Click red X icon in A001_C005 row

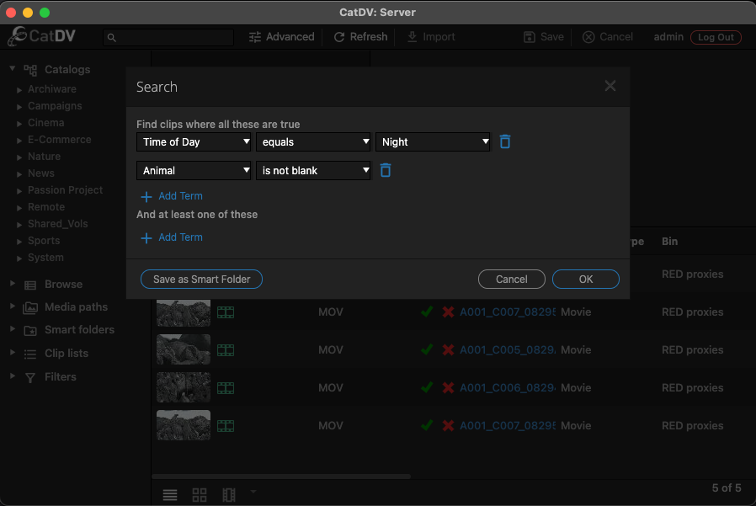click(x=448, y=349)
